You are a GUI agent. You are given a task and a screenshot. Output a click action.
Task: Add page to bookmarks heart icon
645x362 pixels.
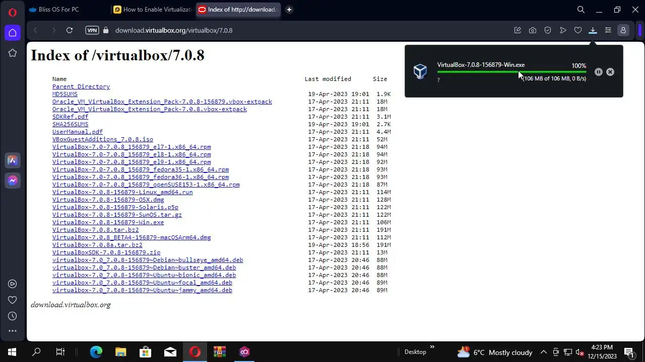tap(578, 30)
